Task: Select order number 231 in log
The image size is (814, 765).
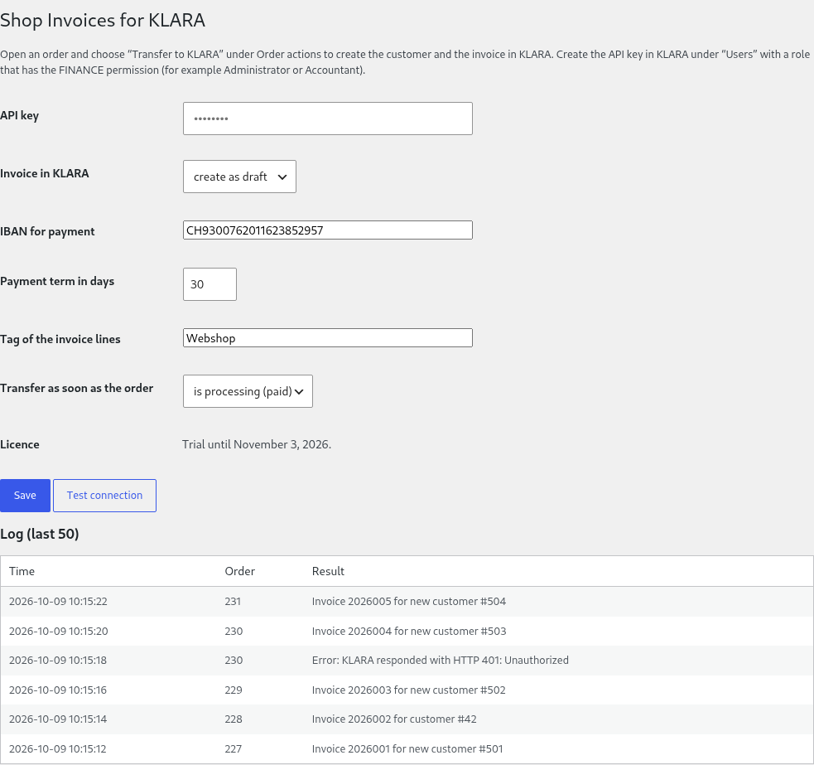Action: click(x=233, y=601)
